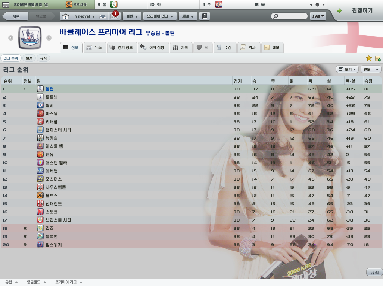Screen dimensions: 383x286
Task: Switch to the 규칙 view toggle
Action: pyautogui.click(x=43, y=58)
